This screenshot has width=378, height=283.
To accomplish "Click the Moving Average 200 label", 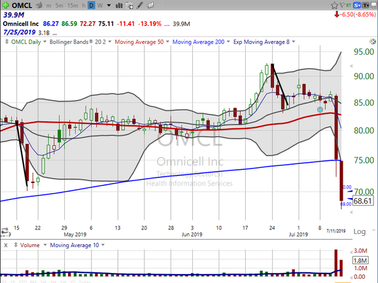I will (198, 42).
